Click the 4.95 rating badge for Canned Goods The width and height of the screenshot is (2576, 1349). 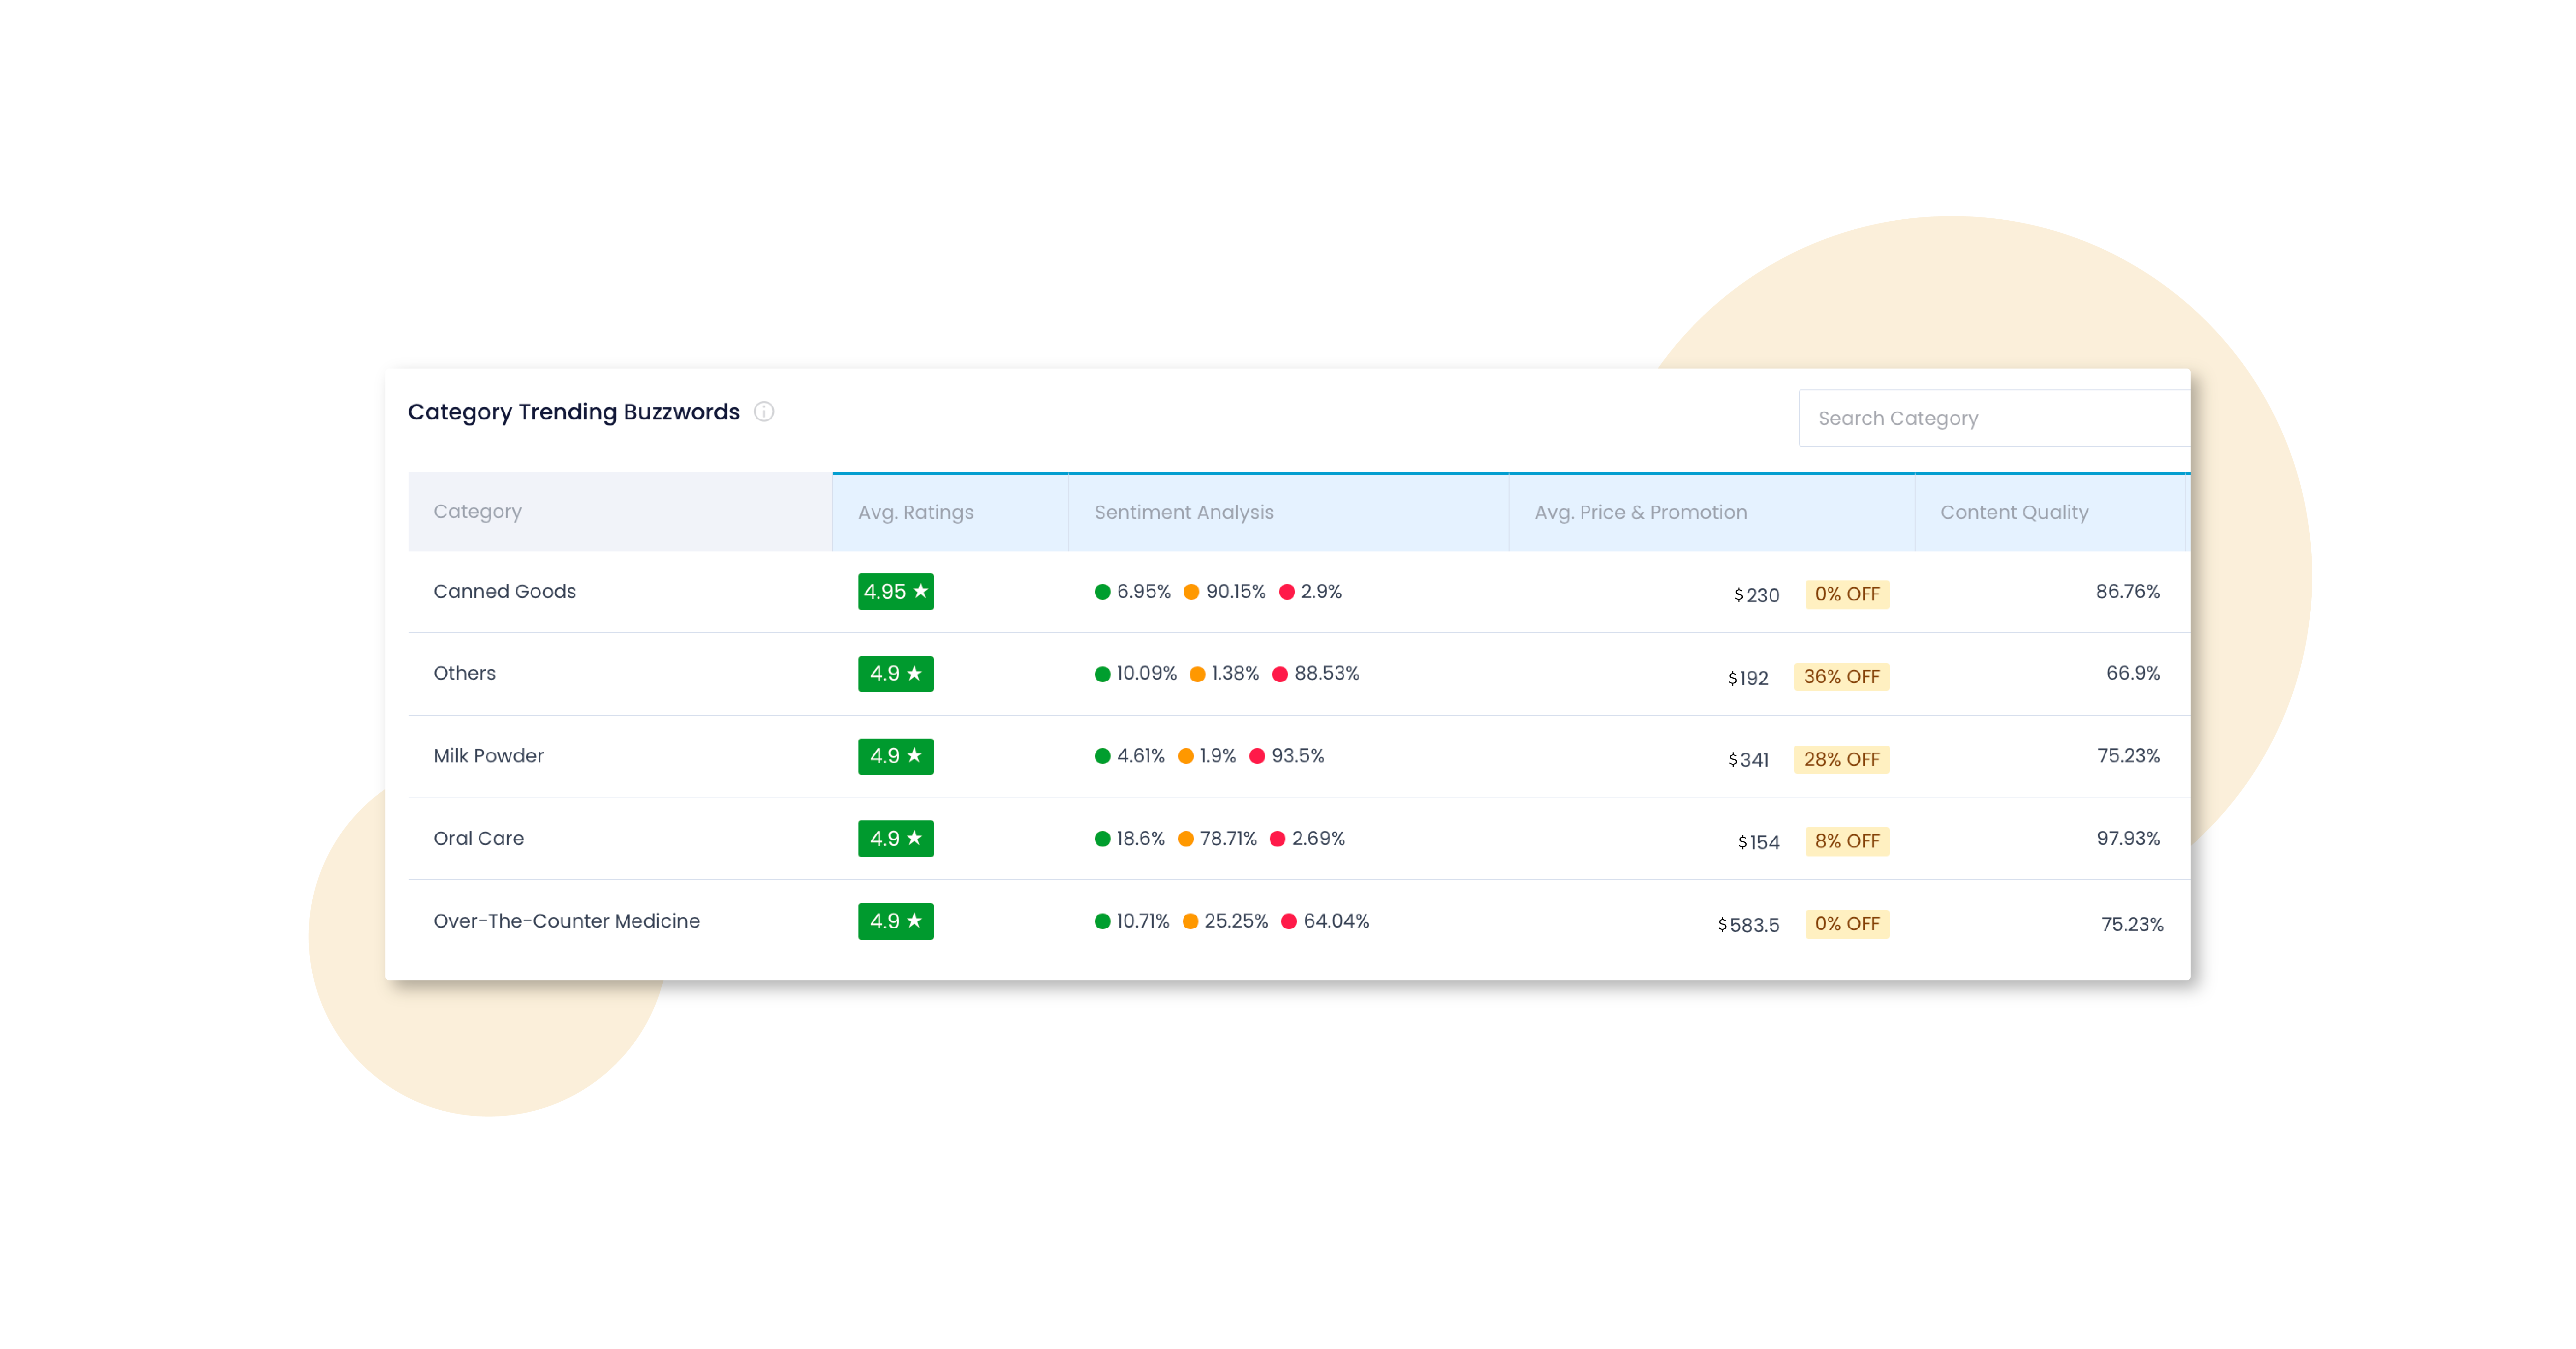coord(895,591)
